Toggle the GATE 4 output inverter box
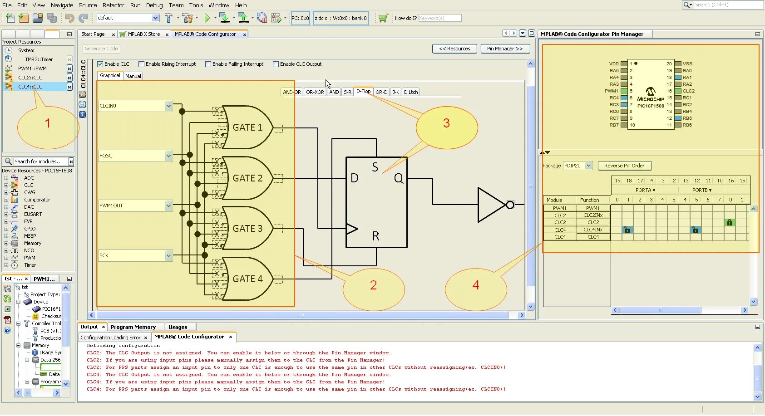 point(278,279)
